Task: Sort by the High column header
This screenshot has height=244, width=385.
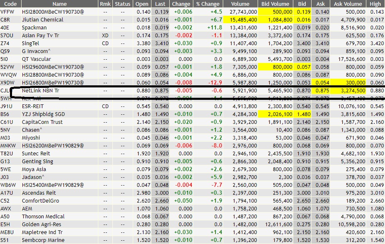Action: coord(375,4)
